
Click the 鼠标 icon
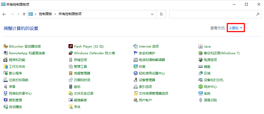[x=71, y=87]
